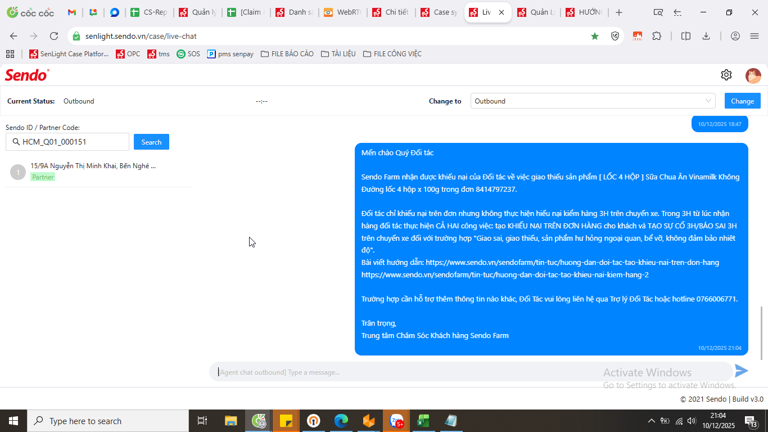Open Sticky Notes from the taskbar
The image size is (768, 432).
click(286, 421)
